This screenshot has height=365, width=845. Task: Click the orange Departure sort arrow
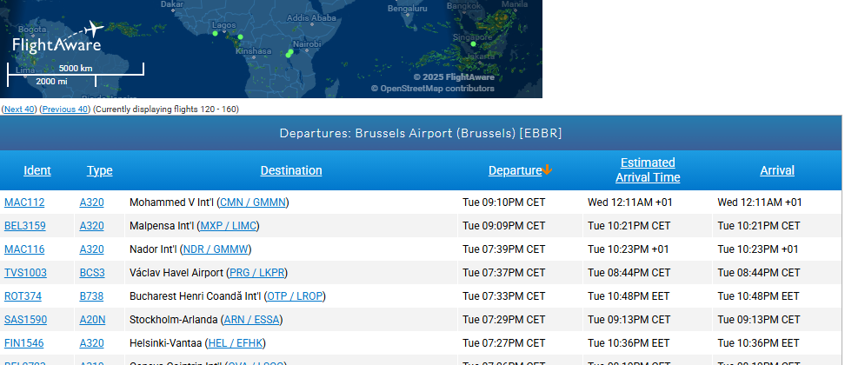point(548,170)
